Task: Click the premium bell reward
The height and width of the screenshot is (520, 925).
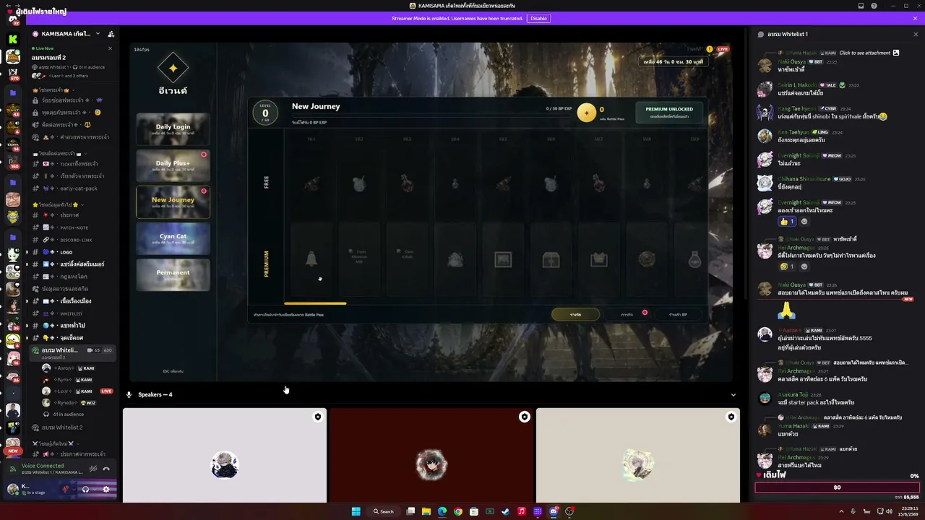Action: click(311, 259)
